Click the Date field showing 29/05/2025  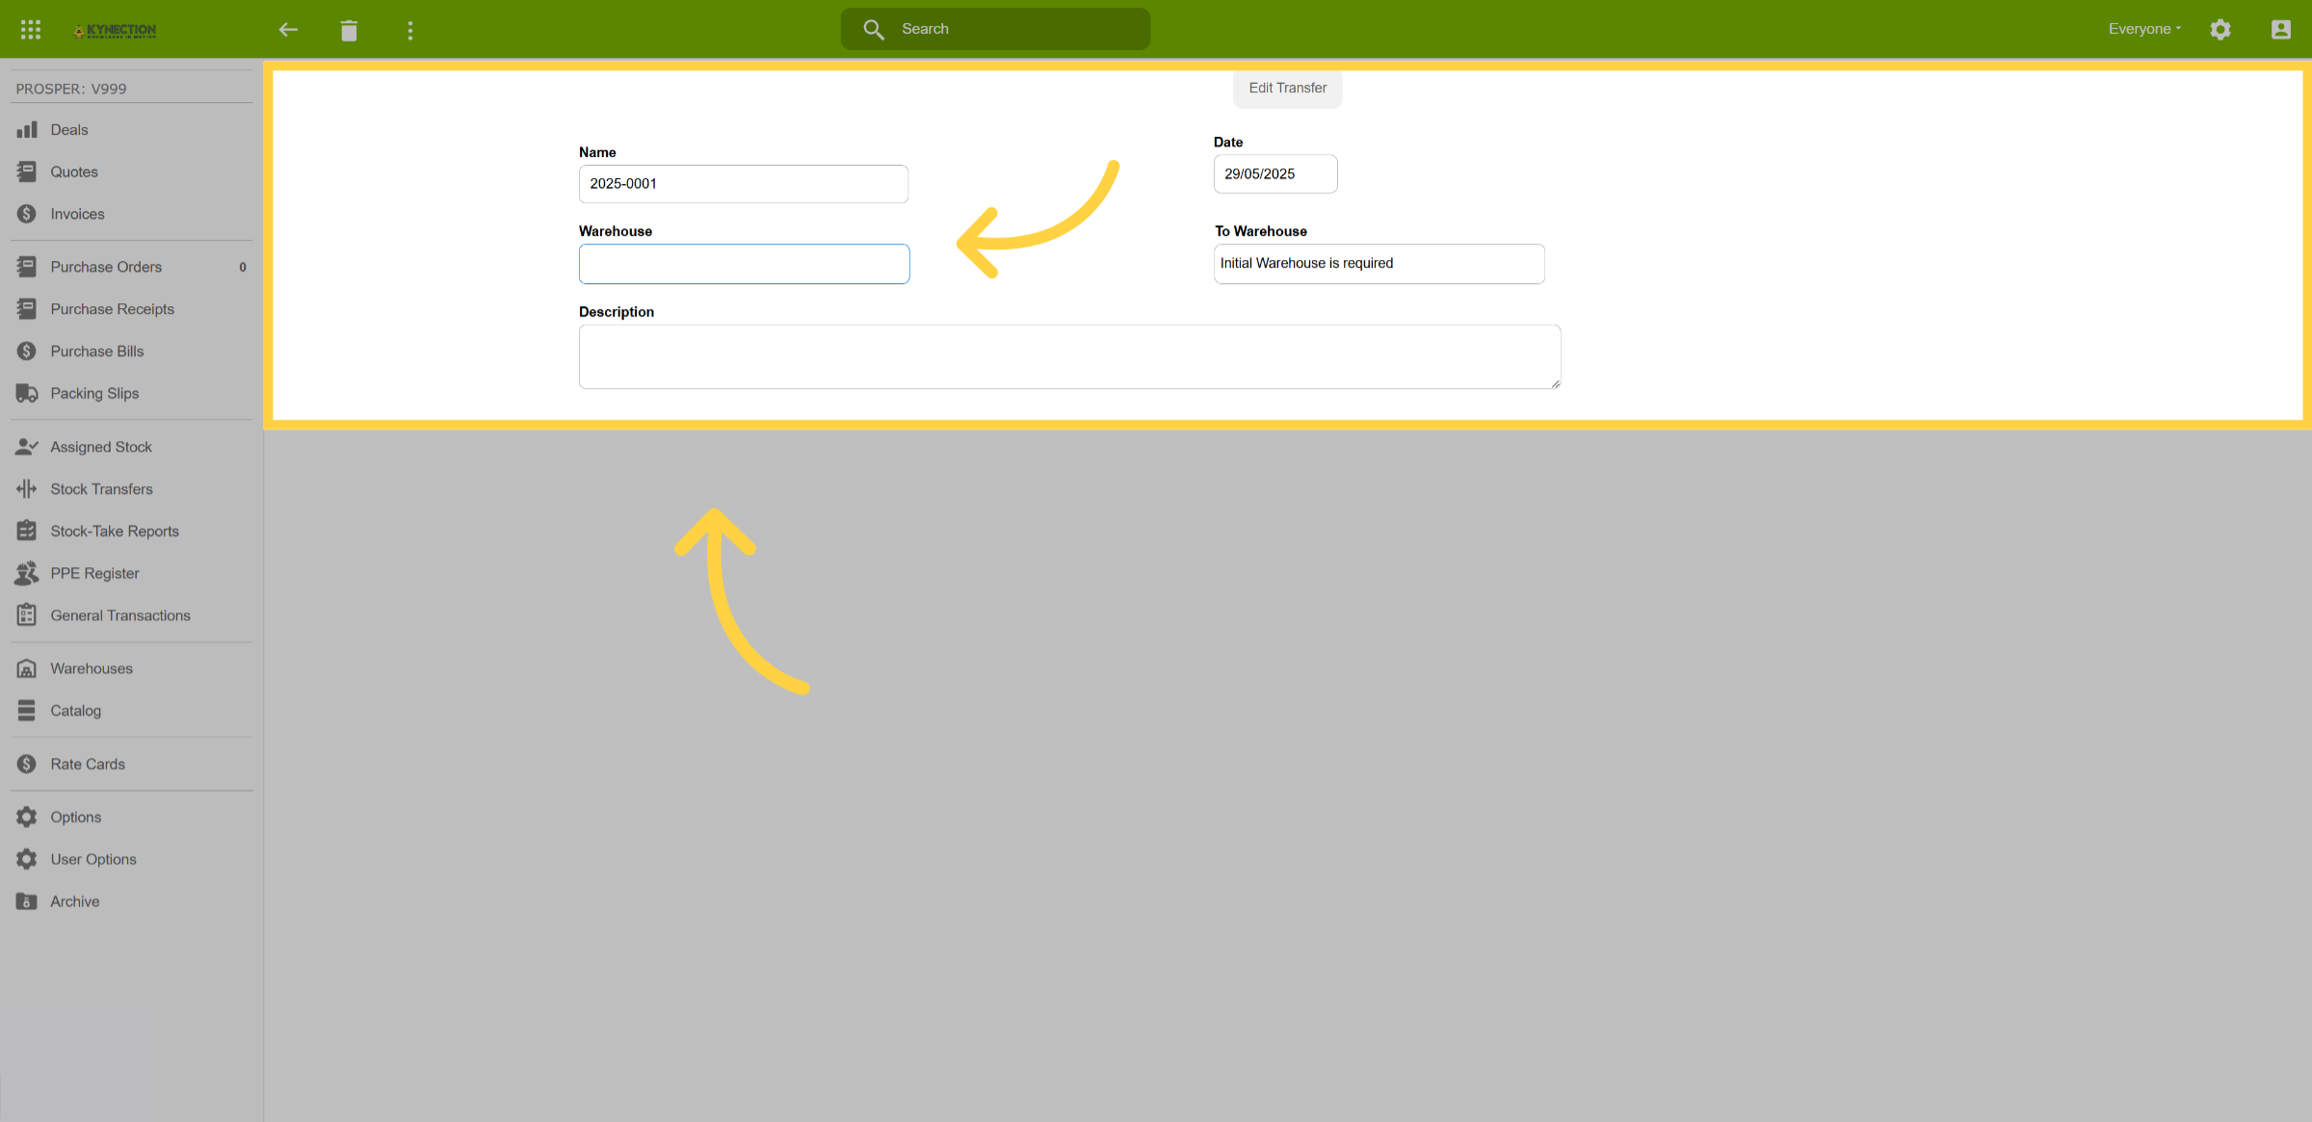tap(1275, 174)
